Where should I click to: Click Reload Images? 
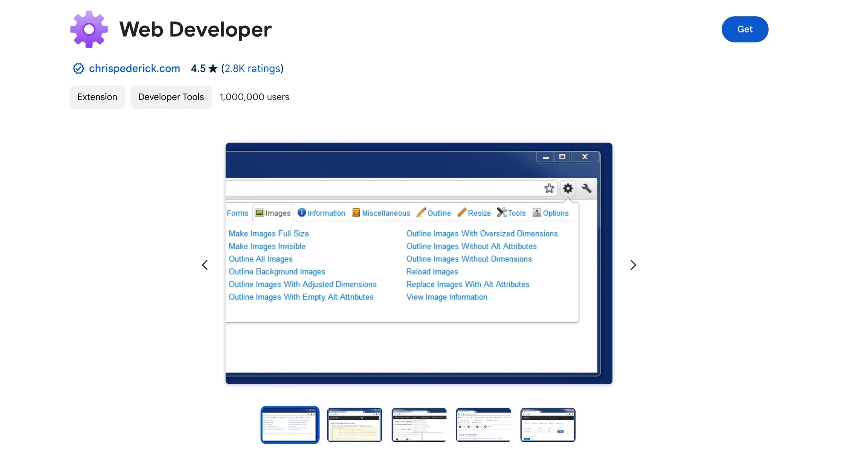click(432, 272)
